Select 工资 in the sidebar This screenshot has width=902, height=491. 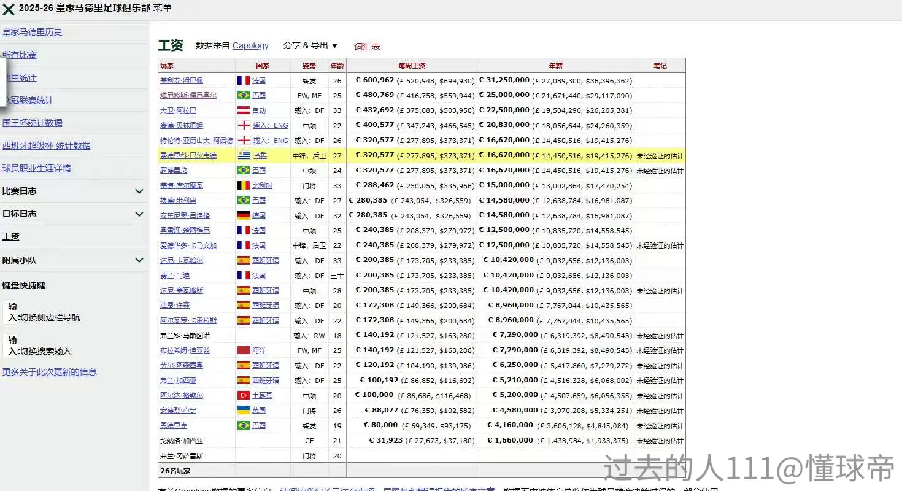pyautogui.click(x=11, y=236)
